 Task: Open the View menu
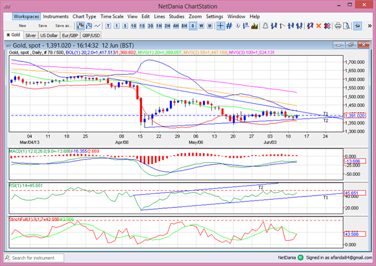[x=132, y=16]
